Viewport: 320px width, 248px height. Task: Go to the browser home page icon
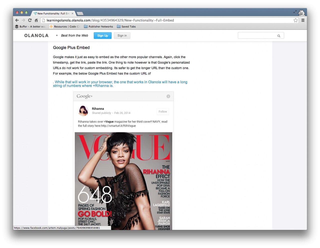pyautogui.click(x=36, y=20)
